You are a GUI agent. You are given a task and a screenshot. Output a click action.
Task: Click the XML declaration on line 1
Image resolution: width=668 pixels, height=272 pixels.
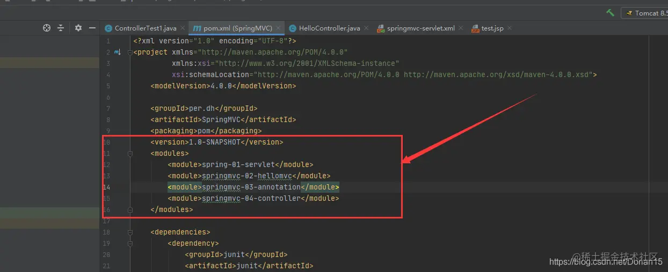click(215, 41)
